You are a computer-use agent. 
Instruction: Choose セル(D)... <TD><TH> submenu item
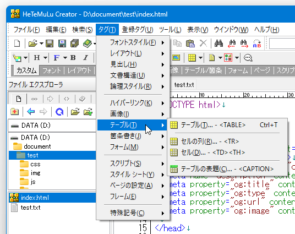(x=227, y=153)
